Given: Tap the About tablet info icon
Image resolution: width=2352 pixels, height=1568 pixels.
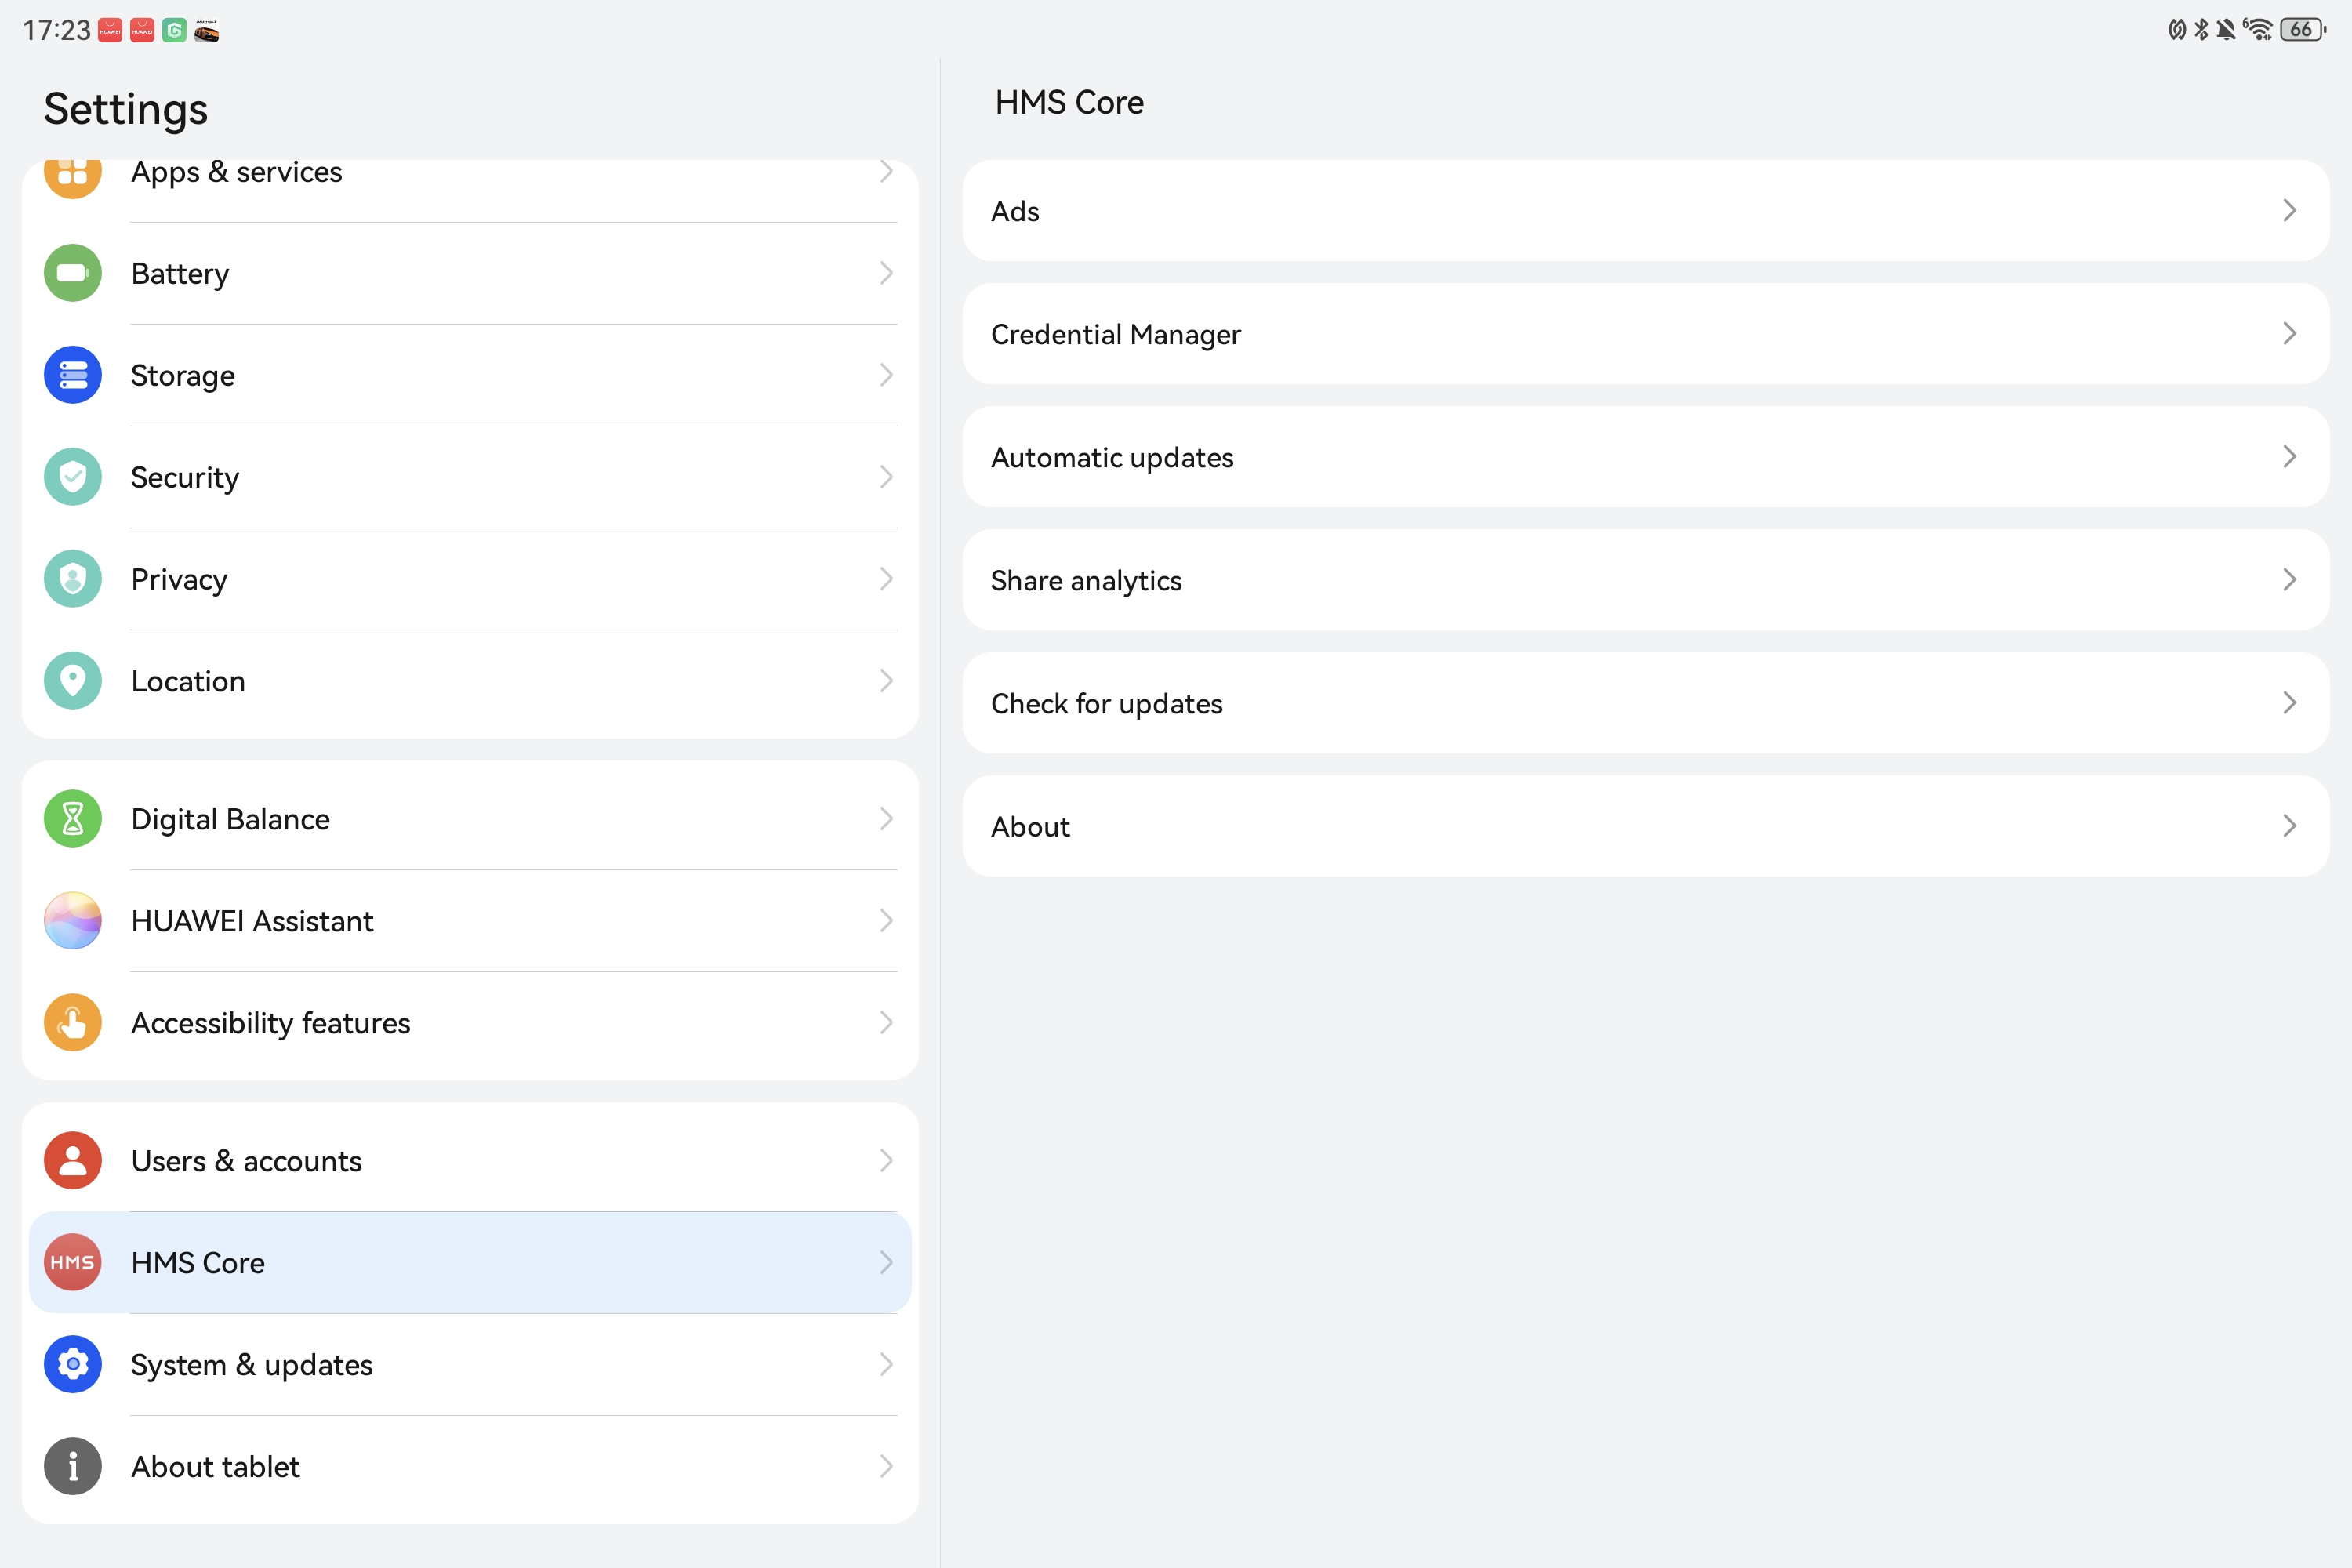Looking at the screenshot, I should (x=73, y=1467).
